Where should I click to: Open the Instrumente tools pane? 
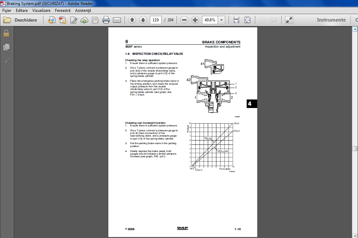point(331,20)
